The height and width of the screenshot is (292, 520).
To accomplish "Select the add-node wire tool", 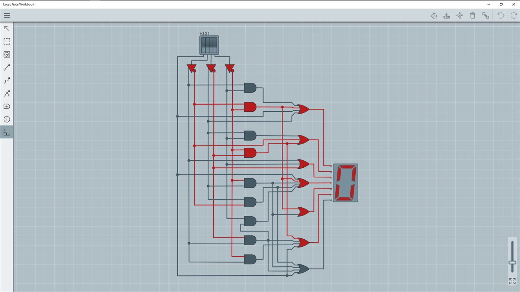I will coord(6,93).
